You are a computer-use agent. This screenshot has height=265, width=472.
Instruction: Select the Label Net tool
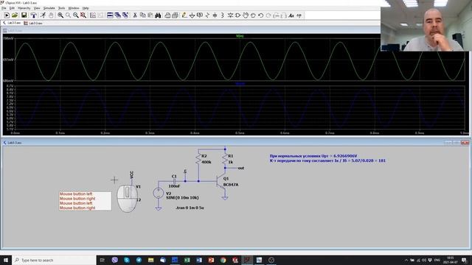tap(199, 15)
